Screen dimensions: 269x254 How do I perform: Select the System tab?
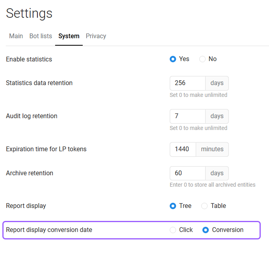[69, 36]
